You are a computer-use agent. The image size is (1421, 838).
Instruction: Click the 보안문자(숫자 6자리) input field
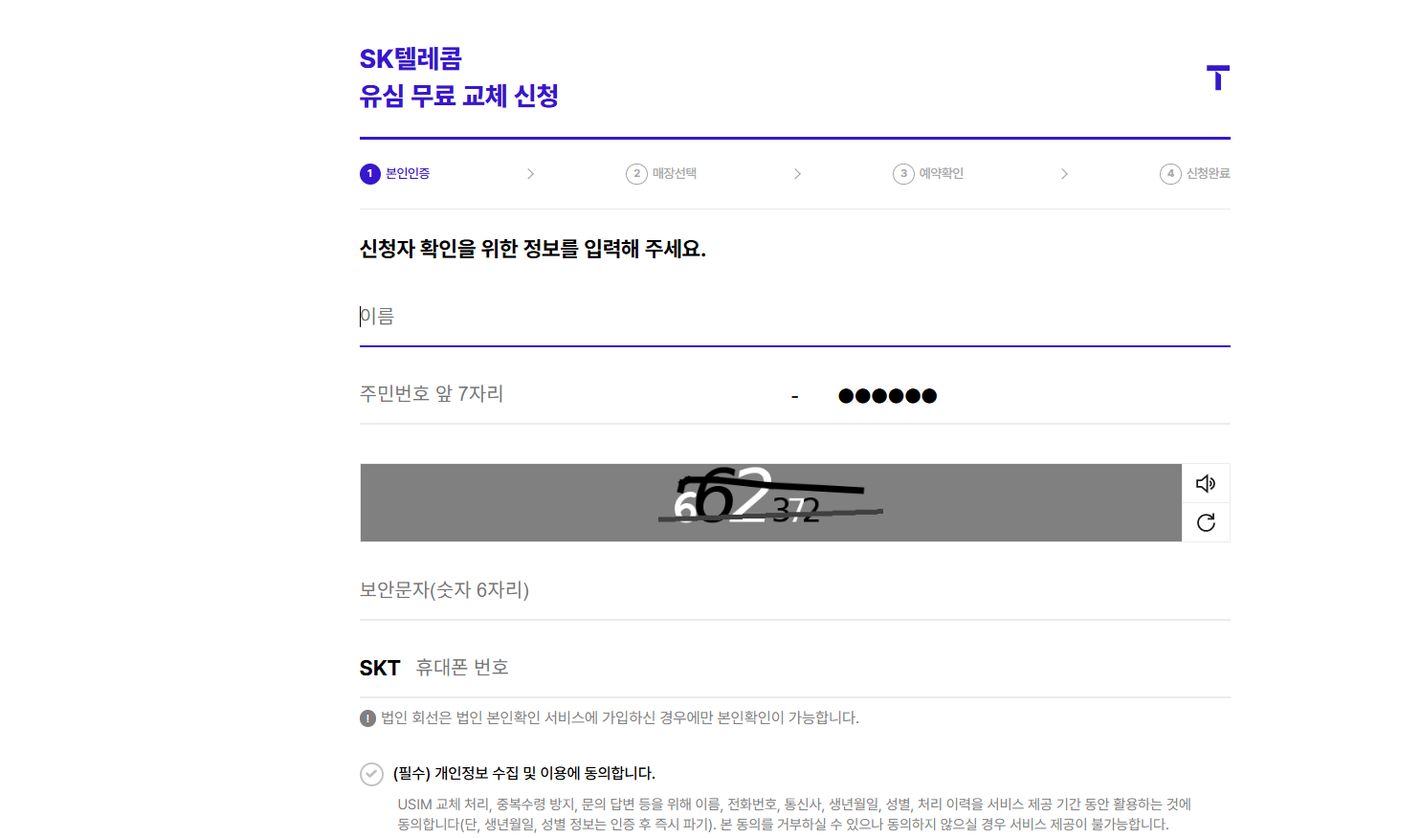coord(795,590)
